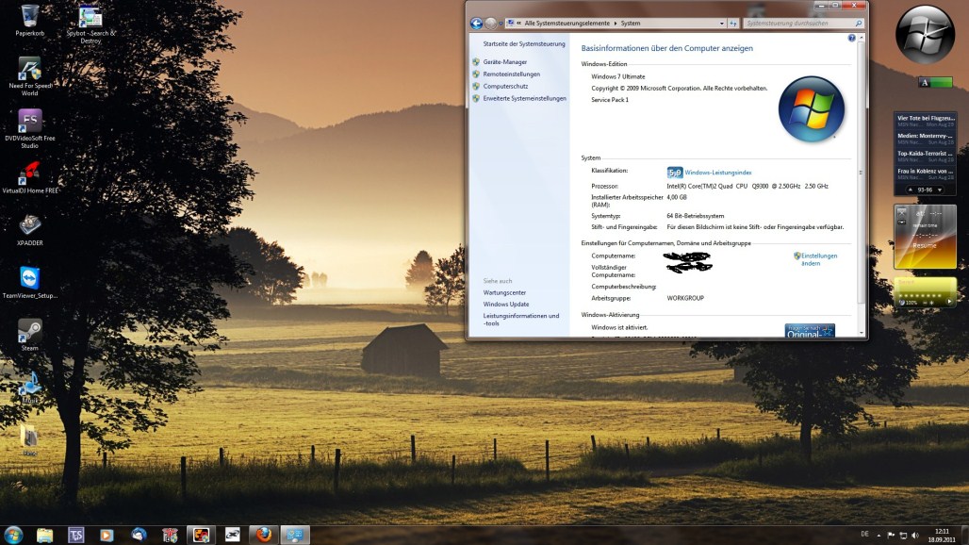Click the blue help question mark icon
Viewport: 969px width, 545px height.
pos(852,39)
